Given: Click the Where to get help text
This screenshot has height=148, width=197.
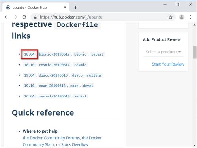Looking at the screenshot, I should (40, 131).
